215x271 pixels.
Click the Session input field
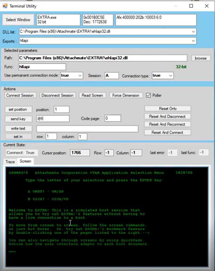coord(112,76)
